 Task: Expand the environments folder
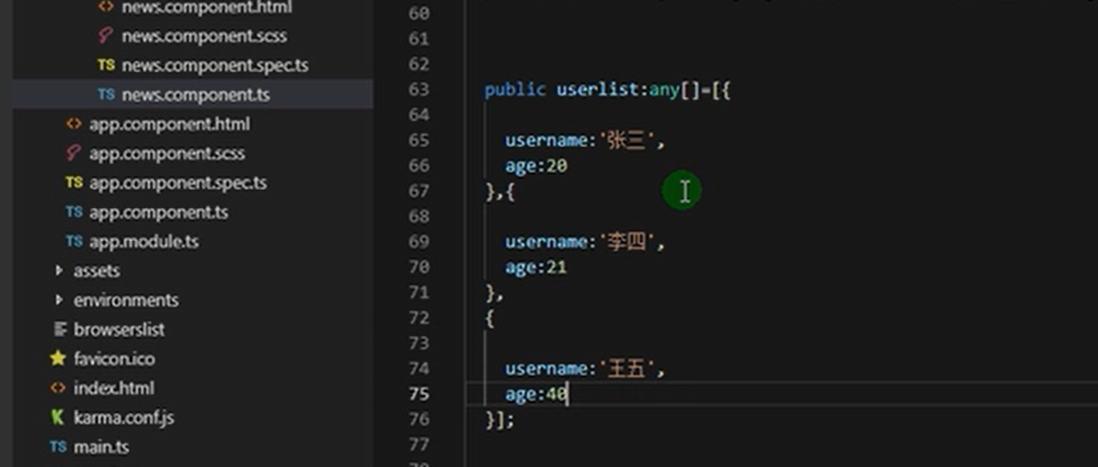(x=126, y=300)
